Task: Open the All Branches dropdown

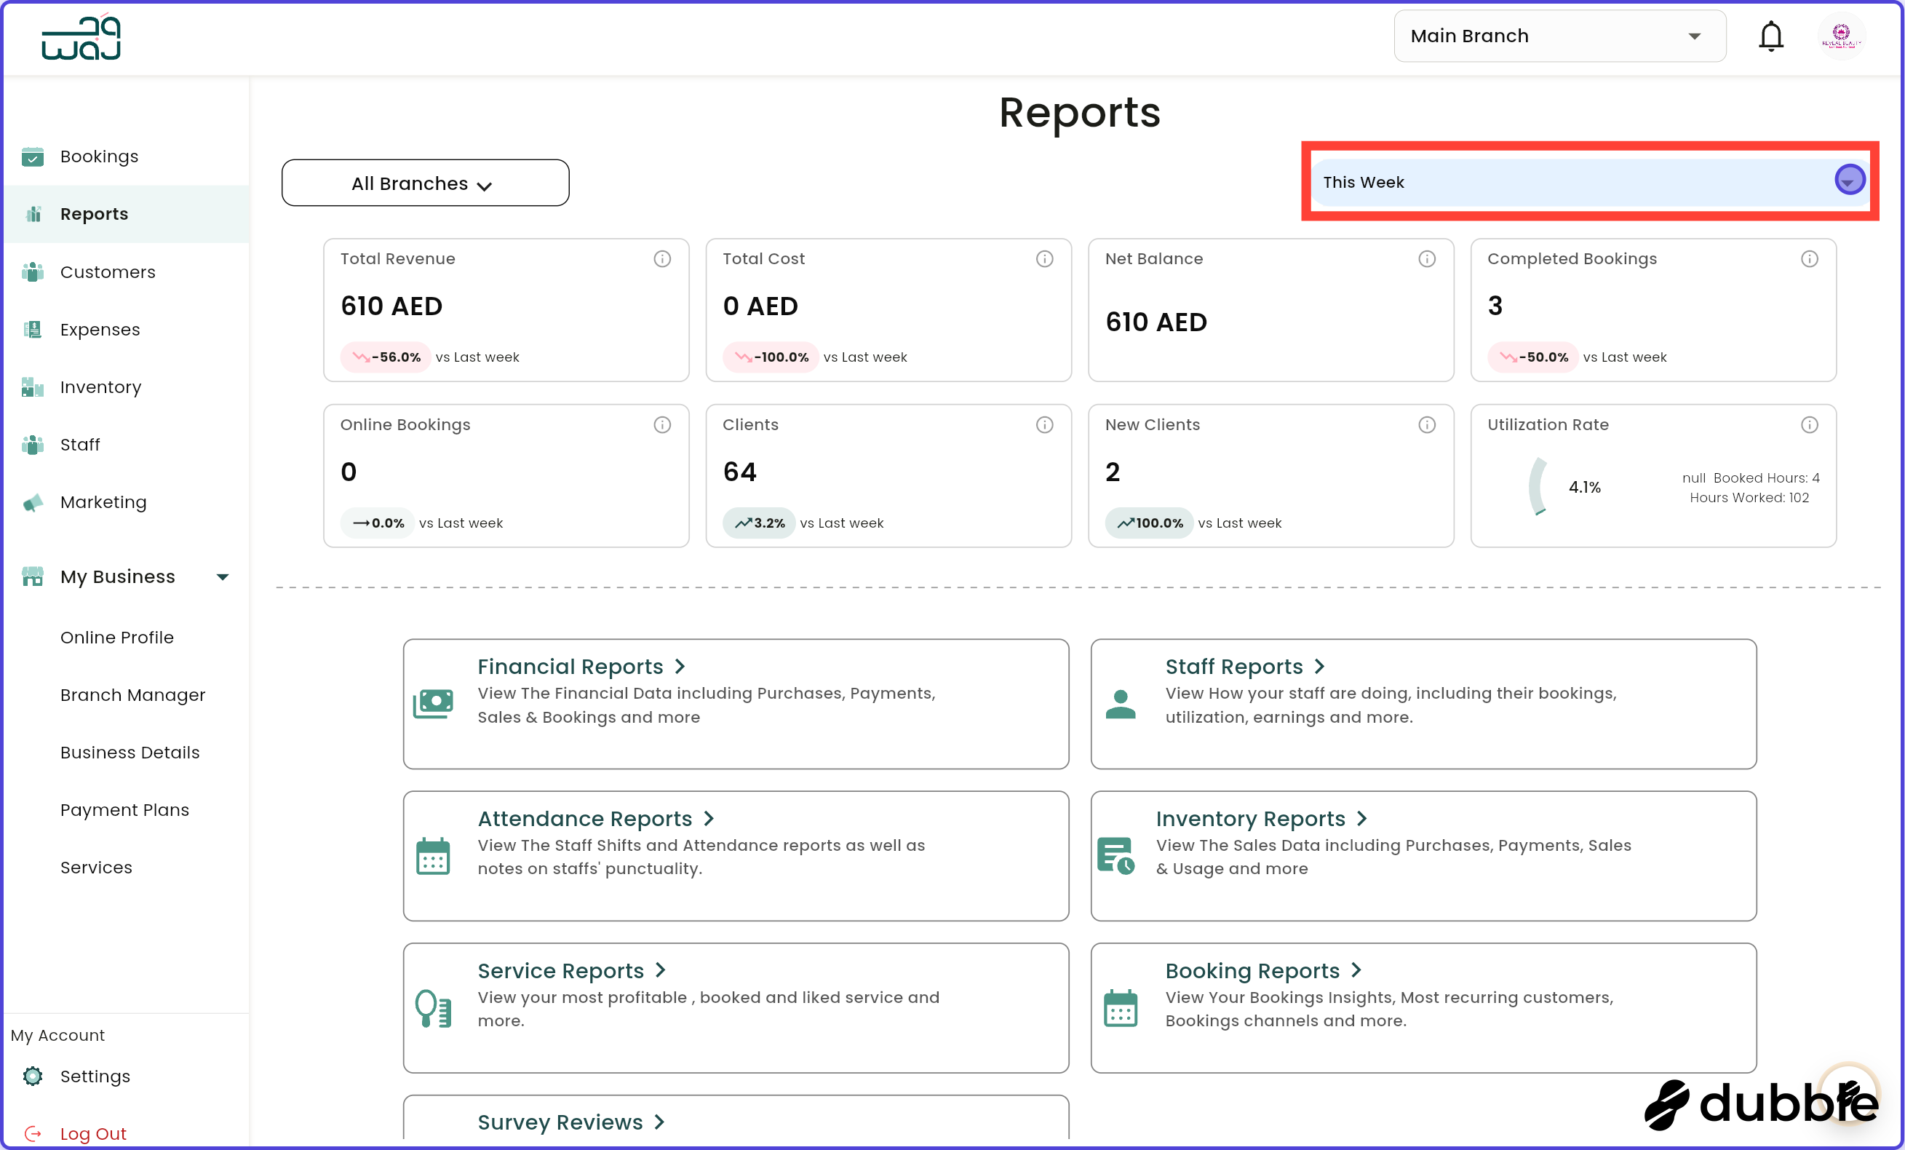Action: click(x=424, y=183)
